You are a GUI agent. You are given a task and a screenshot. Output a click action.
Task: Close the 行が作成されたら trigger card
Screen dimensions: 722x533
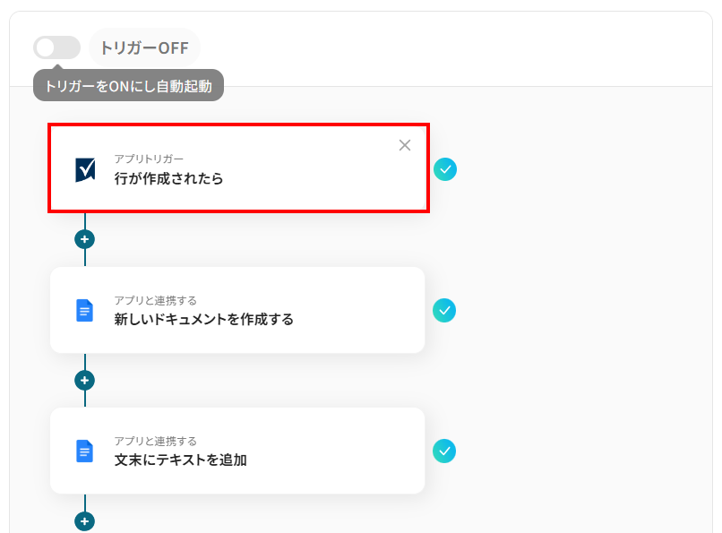[405, 145]
